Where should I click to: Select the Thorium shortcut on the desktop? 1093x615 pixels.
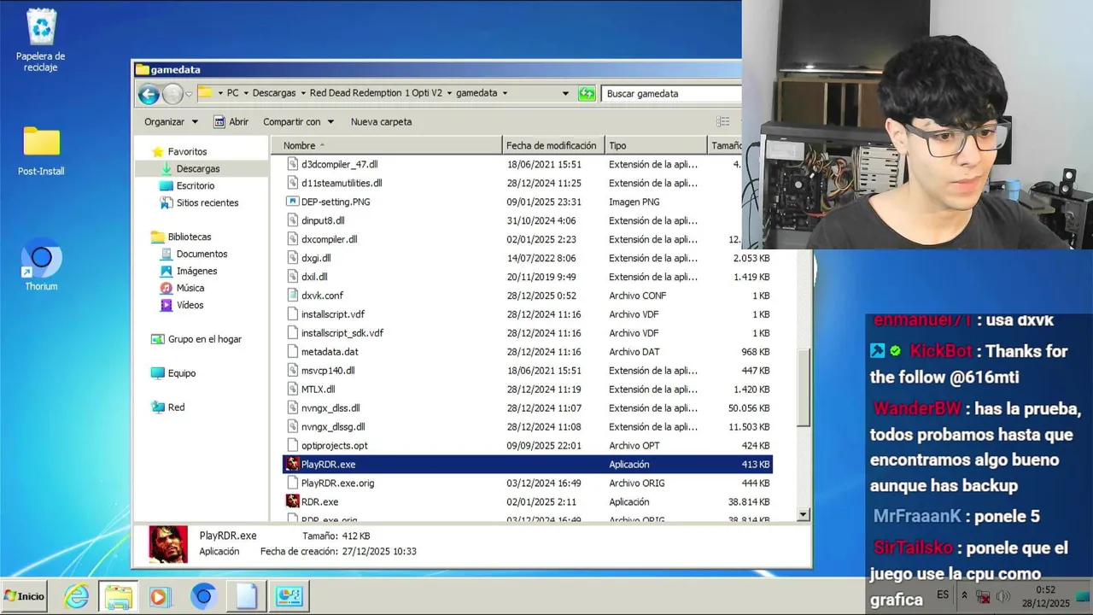41,266
